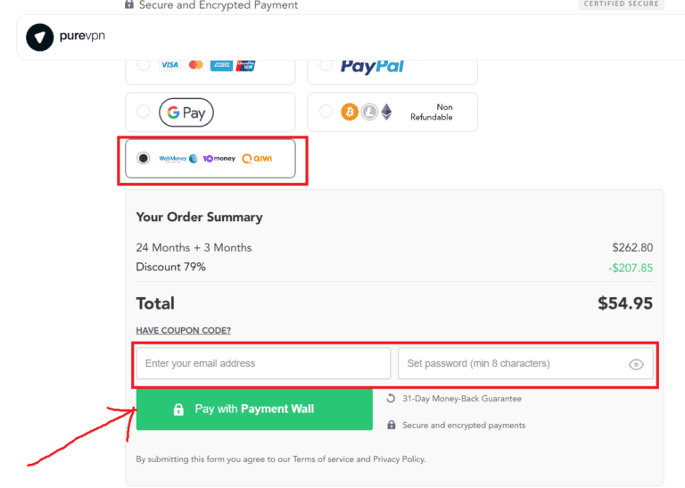Screen dimensions: 685x488
Task: Show password with the eye icon
Action: tap(636, 364)
